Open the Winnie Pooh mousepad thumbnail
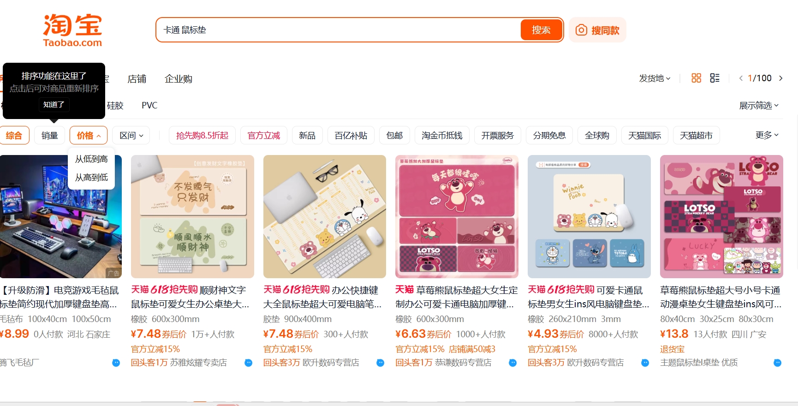798x406 pixels. click(x=589, y=216)
